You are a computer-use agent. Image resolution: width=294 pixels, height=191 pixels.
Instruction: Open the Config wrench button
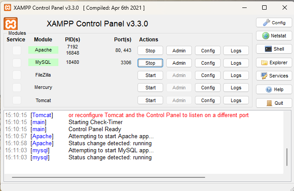(274, 22)
